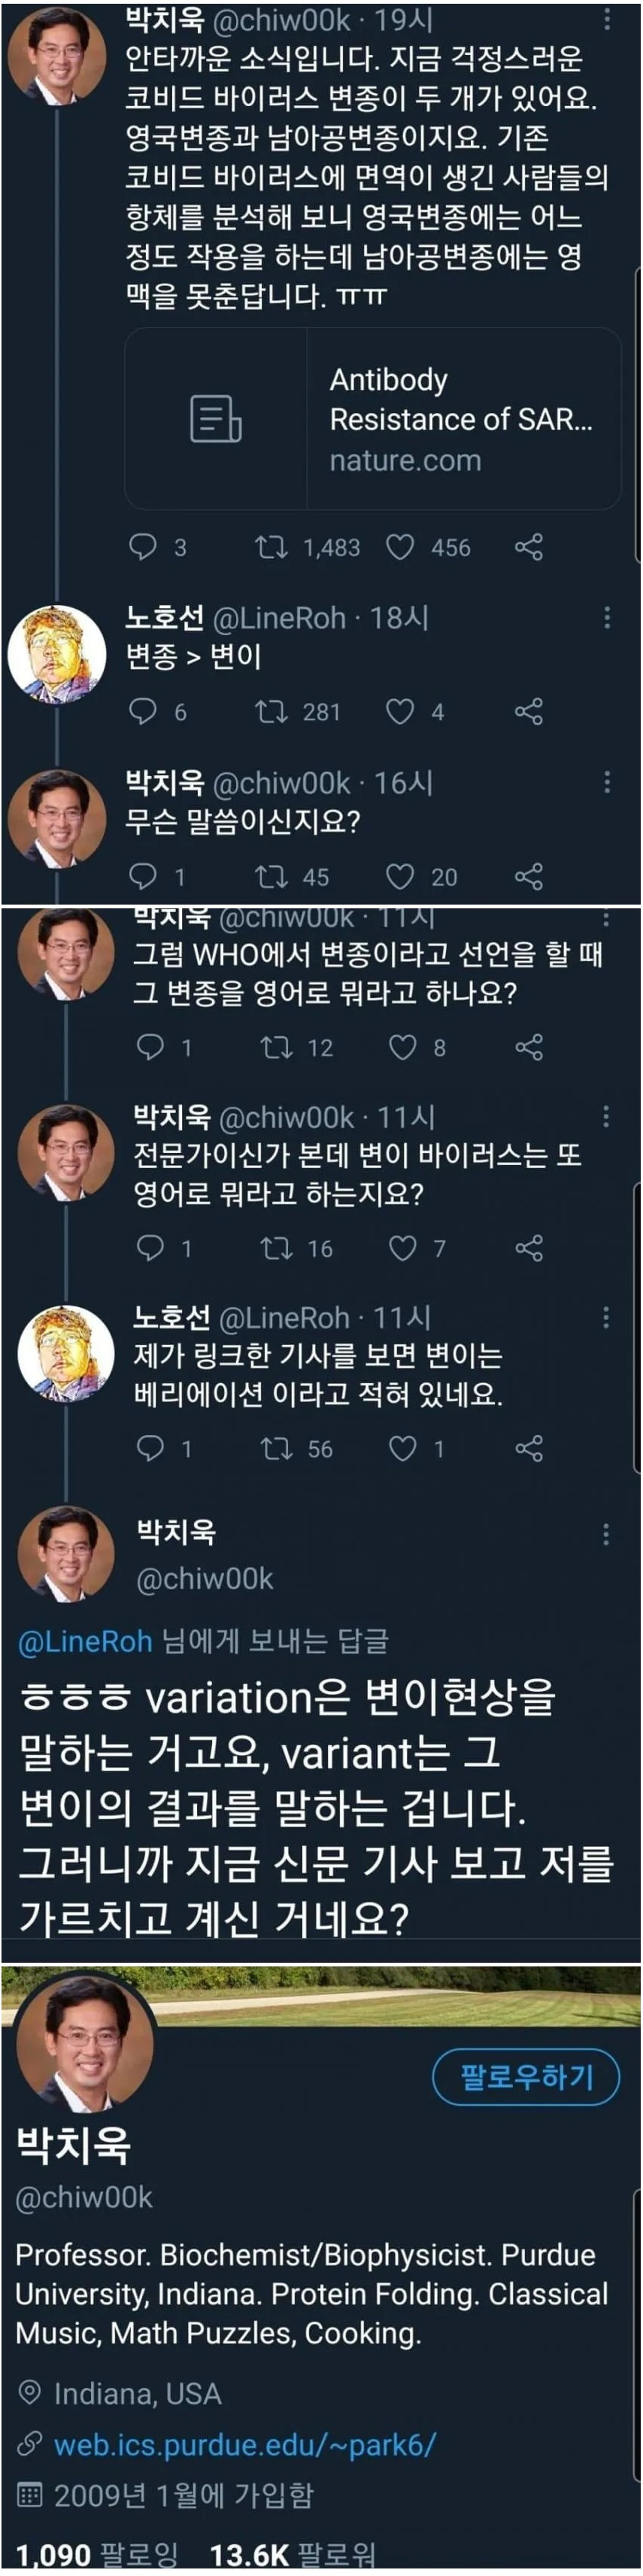Open the Antibody Resistance nature.com link card
The image size is (643, 2576).
coord(372,419)
